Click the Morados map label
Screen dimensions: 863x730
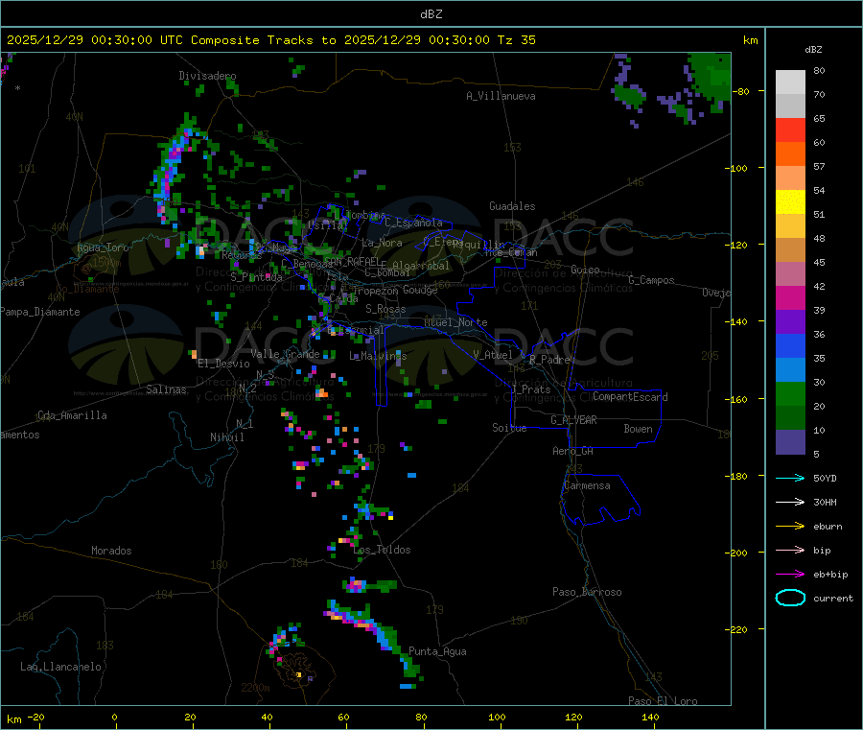(x=112, y=551)
